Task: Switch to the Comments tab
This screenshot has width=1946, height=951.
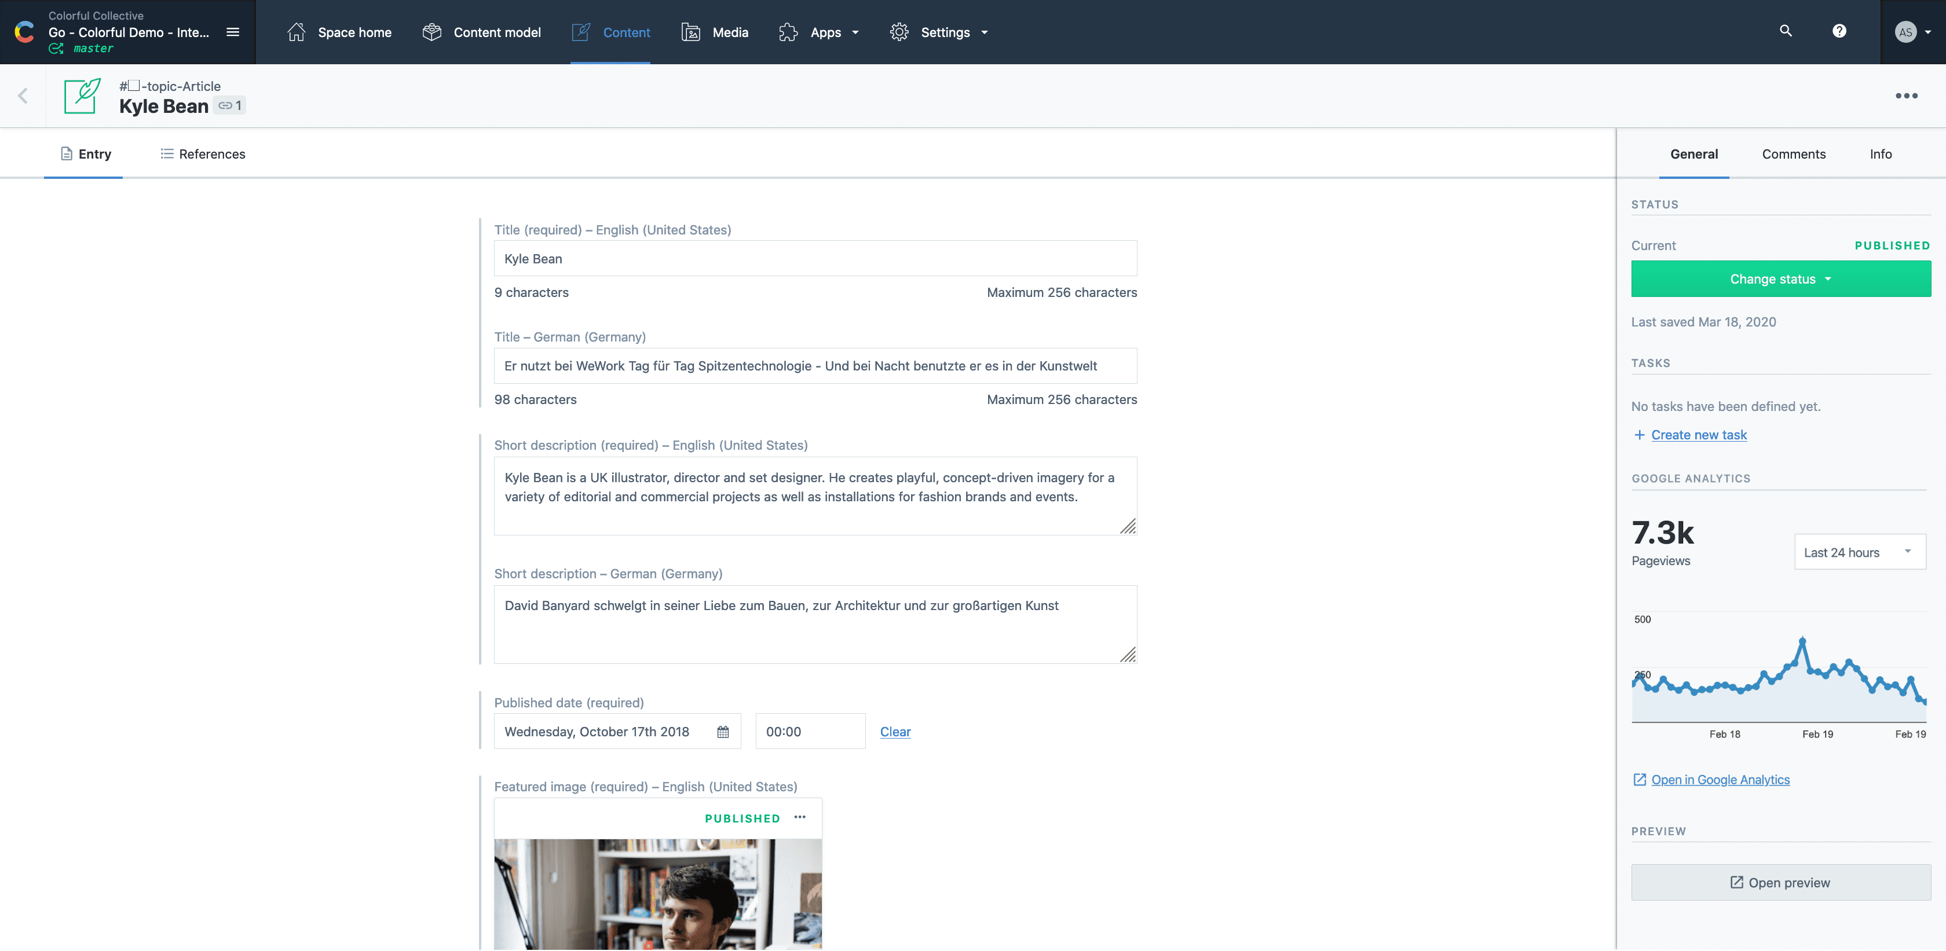Action: tap(1794, 153)
